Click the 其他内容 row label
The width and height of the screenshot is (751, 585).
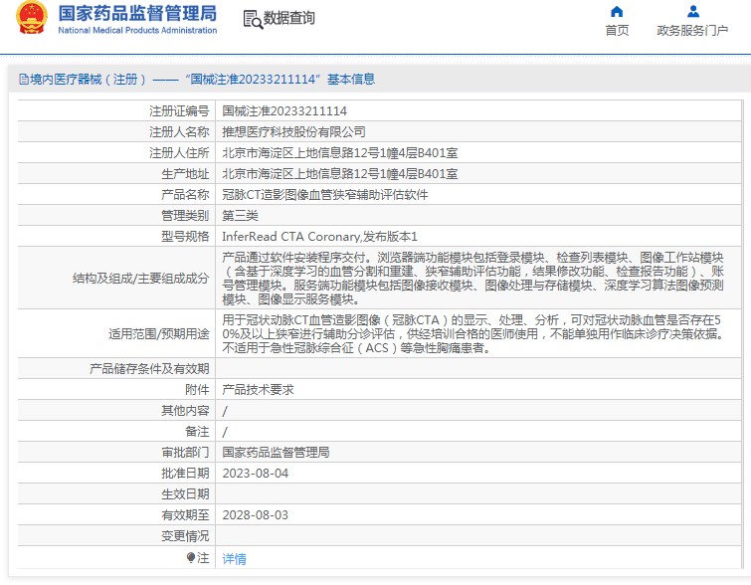185,411
